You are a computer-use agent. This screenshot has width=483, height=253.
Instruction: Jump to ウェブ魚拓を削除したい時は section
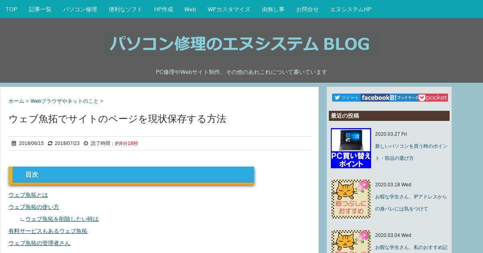click(62, 219)
